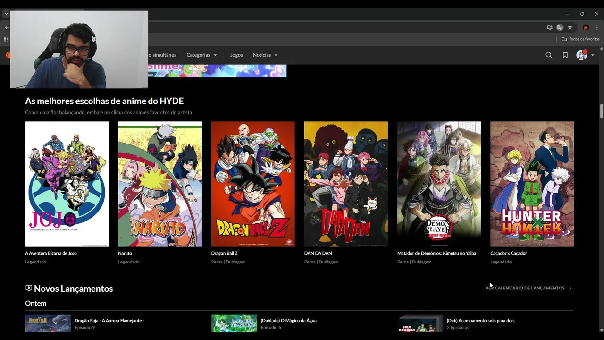The image size is (604, 340).
Task: Open Dragão Raja episode thumbnail
Action: point(48,323)
